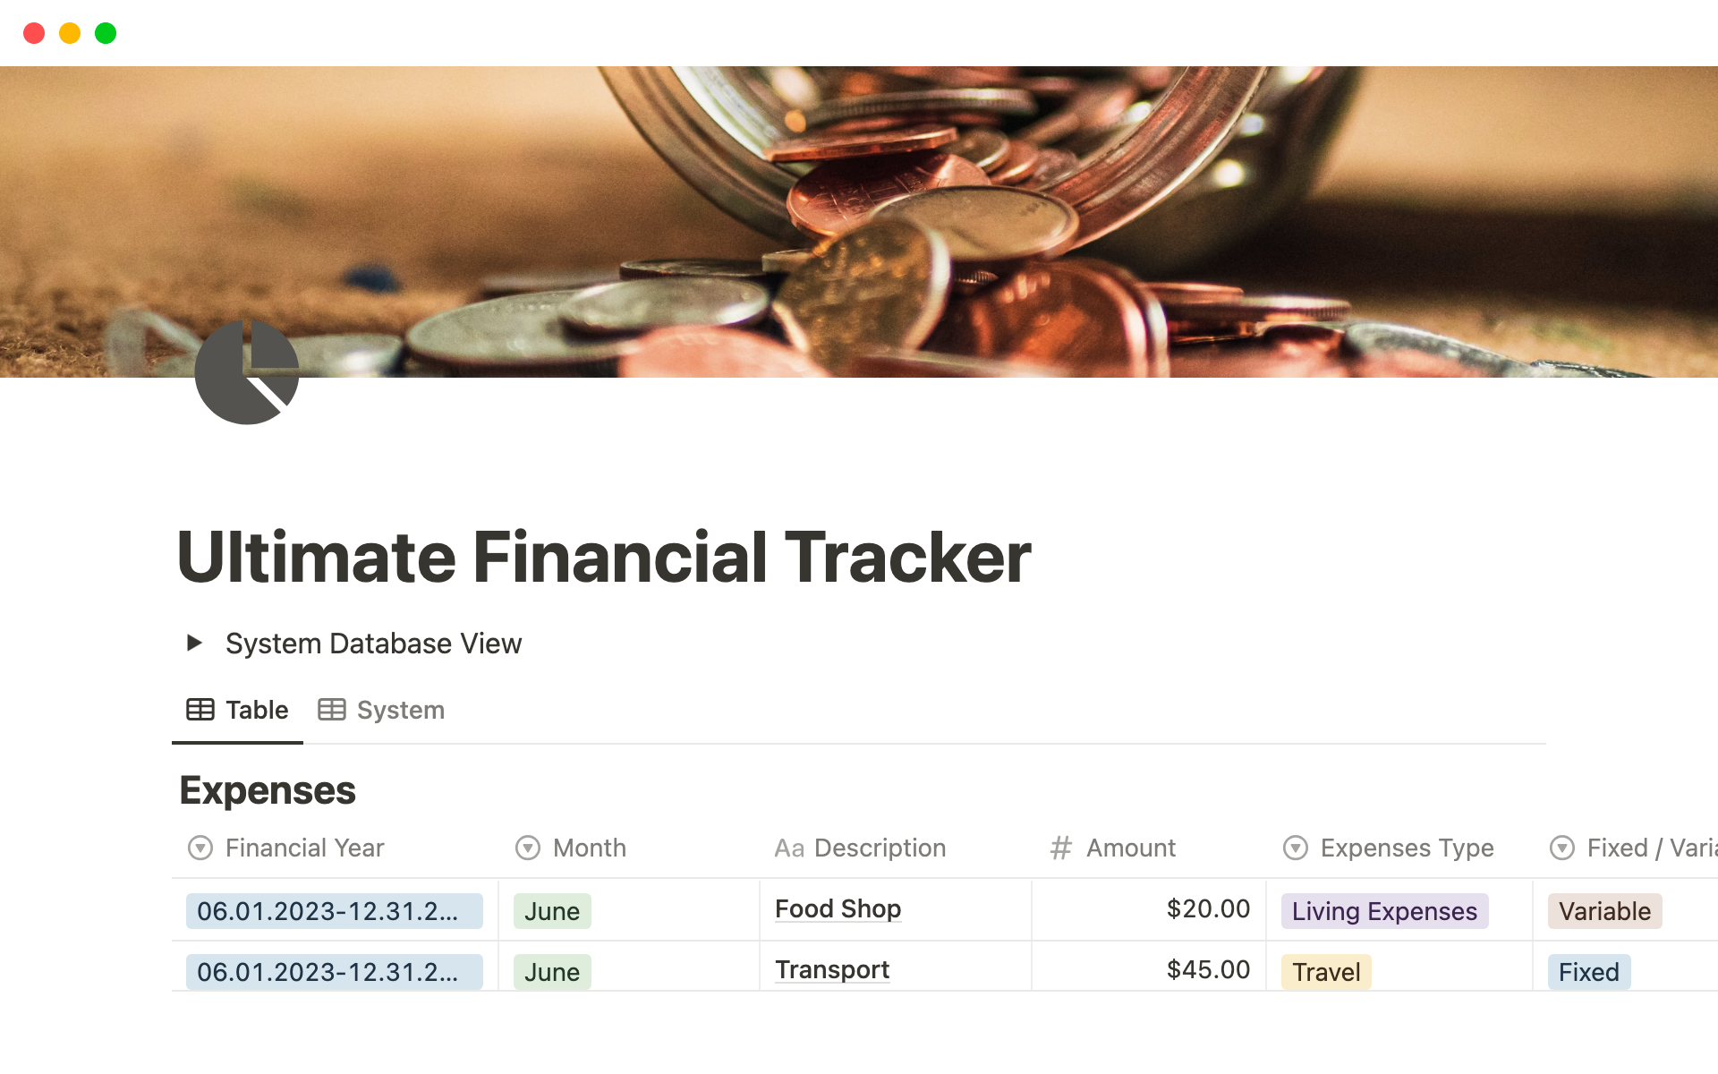Click the Month column select icon

click(x=528, y=848)
